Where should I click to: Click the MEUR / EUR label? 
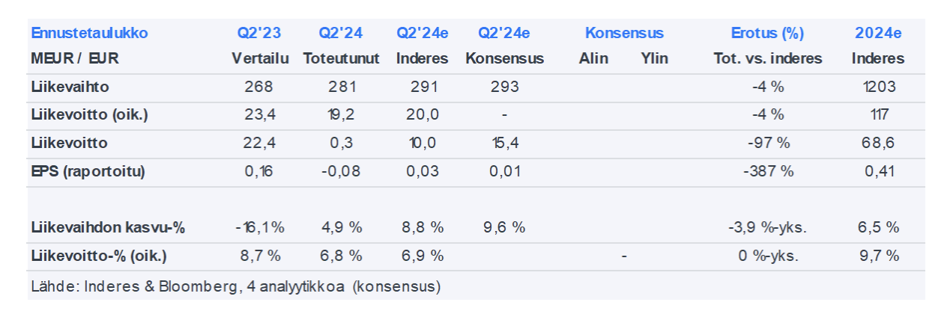click(75, 58)
